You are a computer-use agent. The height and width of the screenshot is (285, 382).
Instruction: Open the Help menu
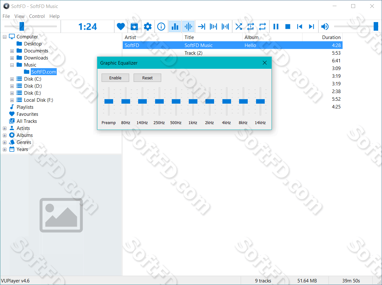(x=54, y=16)
